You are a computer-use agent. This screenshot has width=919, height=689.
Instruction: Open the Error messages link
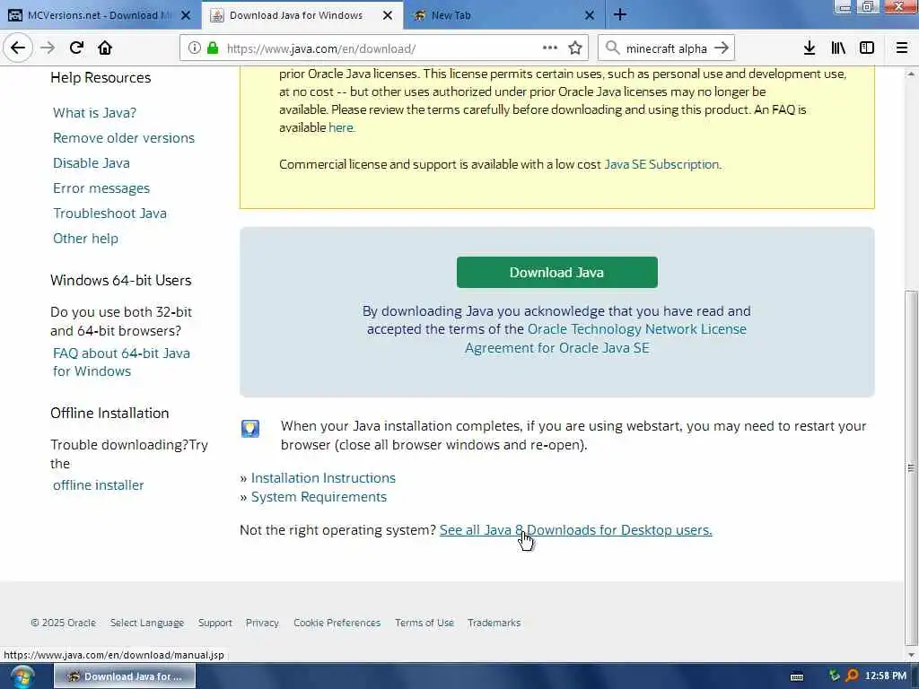[101, 188]
